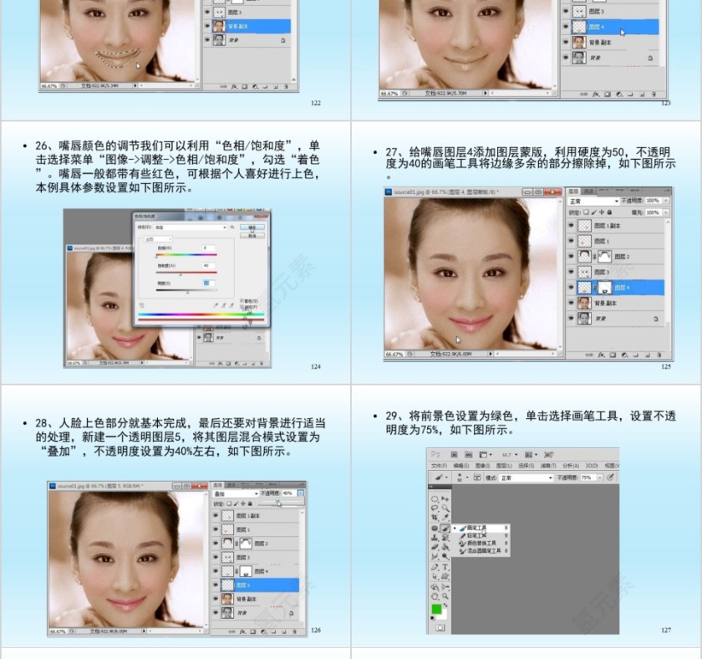Click 取消 in the Hue/Saturation dialog
The image size is (702, 659).
pos(253,235)
